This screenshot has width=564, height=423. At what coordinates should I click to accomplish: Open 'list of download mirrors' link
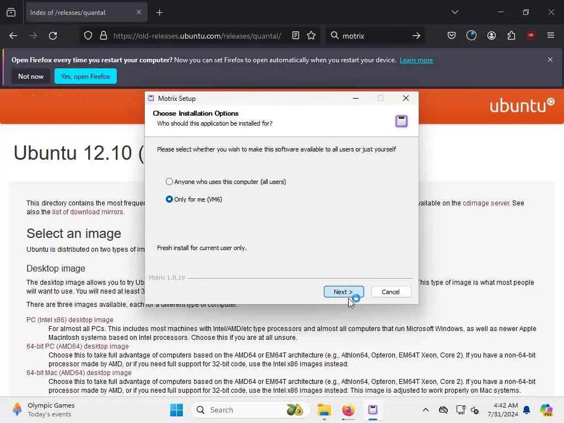click(x=88, y=212)
